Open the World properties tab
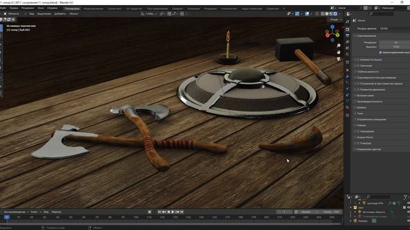Viewport: 410px width, 230px height. (347, 54)
